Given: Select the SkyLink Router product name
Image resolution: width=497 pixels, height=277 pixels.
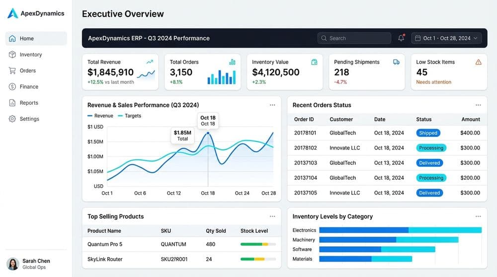Looking at the screenshot, I should pos(104,259).
